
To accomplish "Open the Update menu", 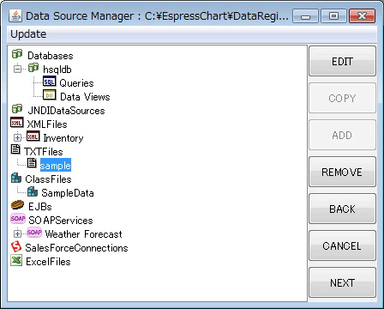I will (x=28, y=34).
